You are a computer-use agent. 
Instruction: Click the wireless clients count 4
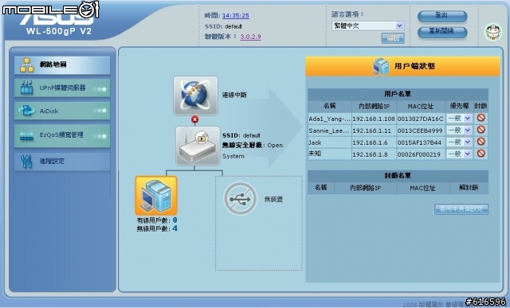tap(175, 228)
